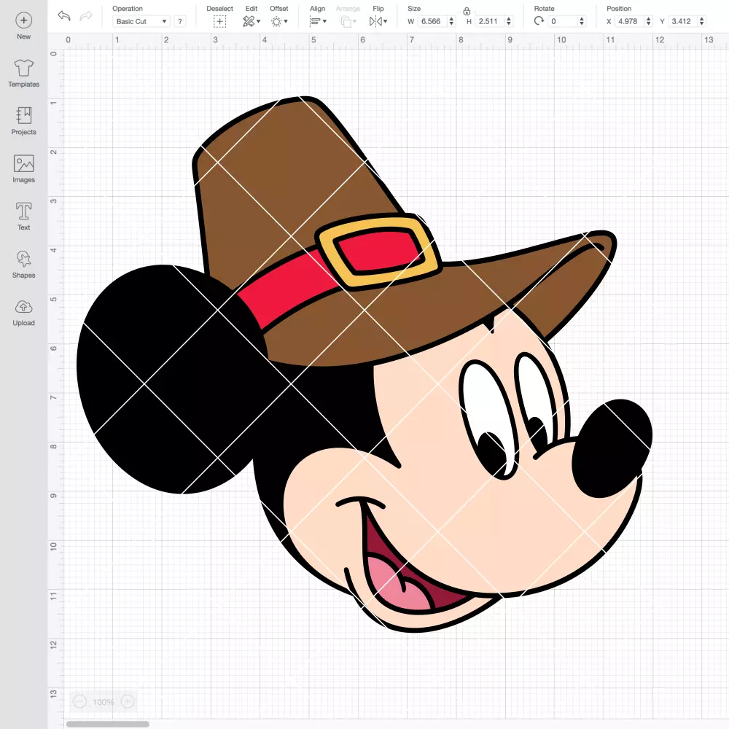Adjust the X position stepper
This screenshot has height=729, width=729.
649,21
